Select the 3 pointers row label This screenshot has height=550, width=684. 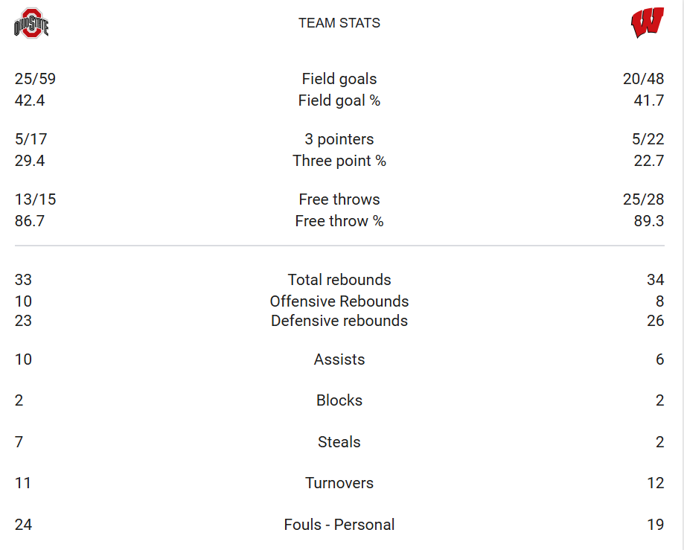tap(339, 139)
